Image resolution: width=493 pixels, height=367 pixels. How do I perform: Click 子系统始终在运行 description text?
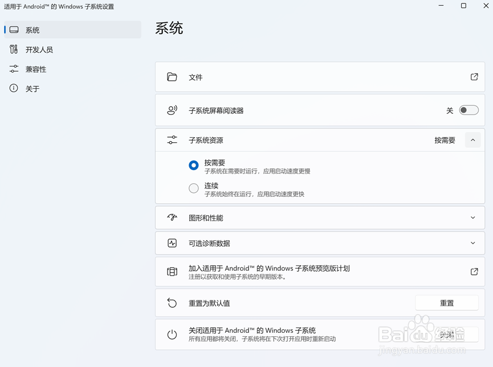click(x=254, y=194)
